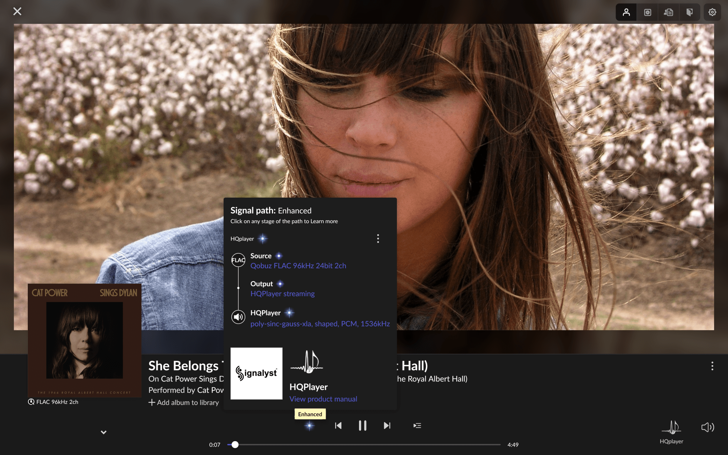The width and height of the screenshot is (728, 455).
Task: Pause playback
Action: click(363, 425)
